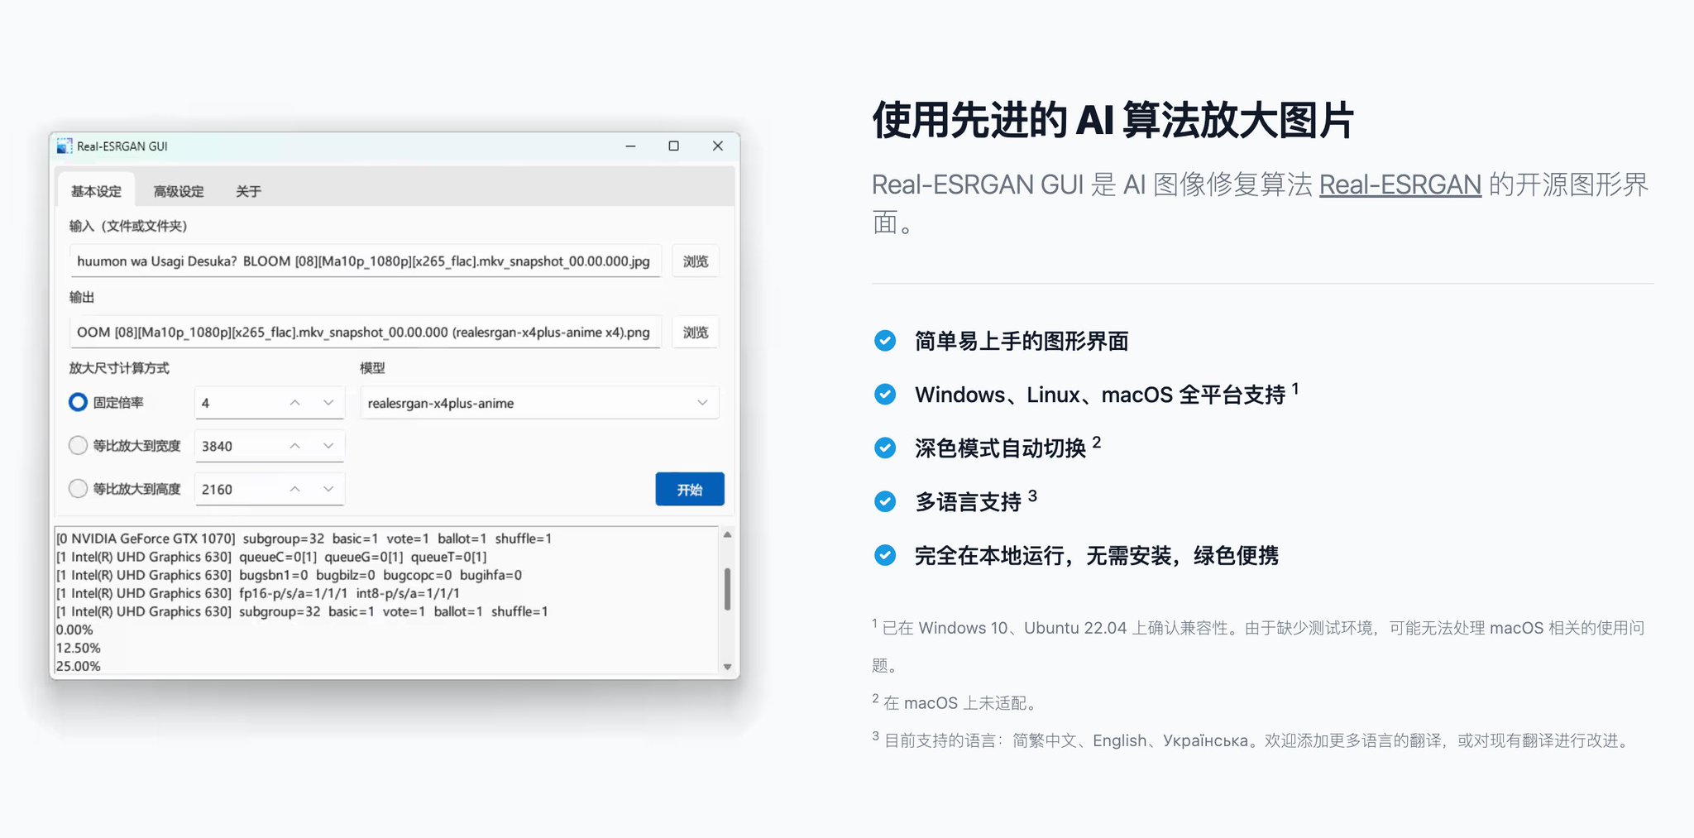Image resolution: width=1694 pixels, height=838 pixels.
Task: Decrease the fixed scale value 4
Action: click(x=328, y=402)
